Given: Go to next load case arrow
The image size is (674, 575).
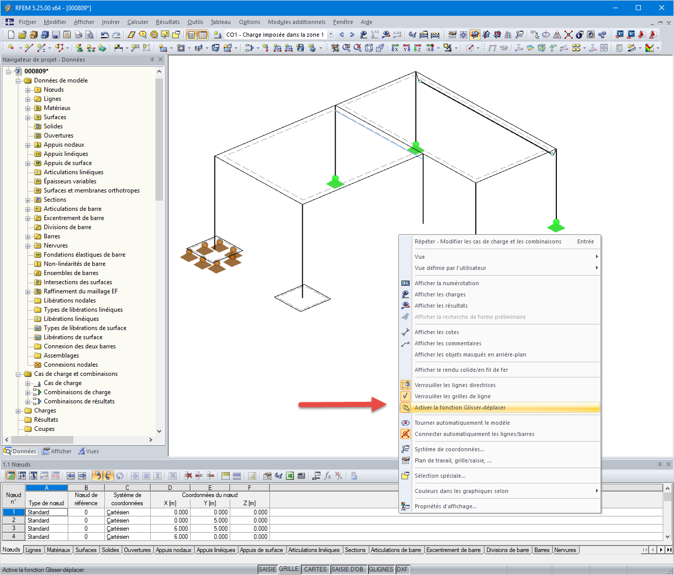Looking at the screenshot, I should pos(352,35).
